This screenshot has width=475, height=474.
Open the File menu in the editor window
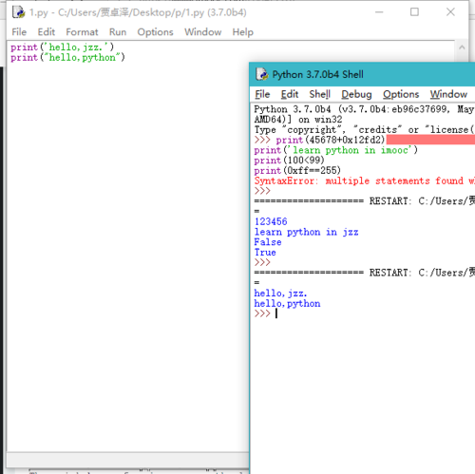[x=19, y=32]
